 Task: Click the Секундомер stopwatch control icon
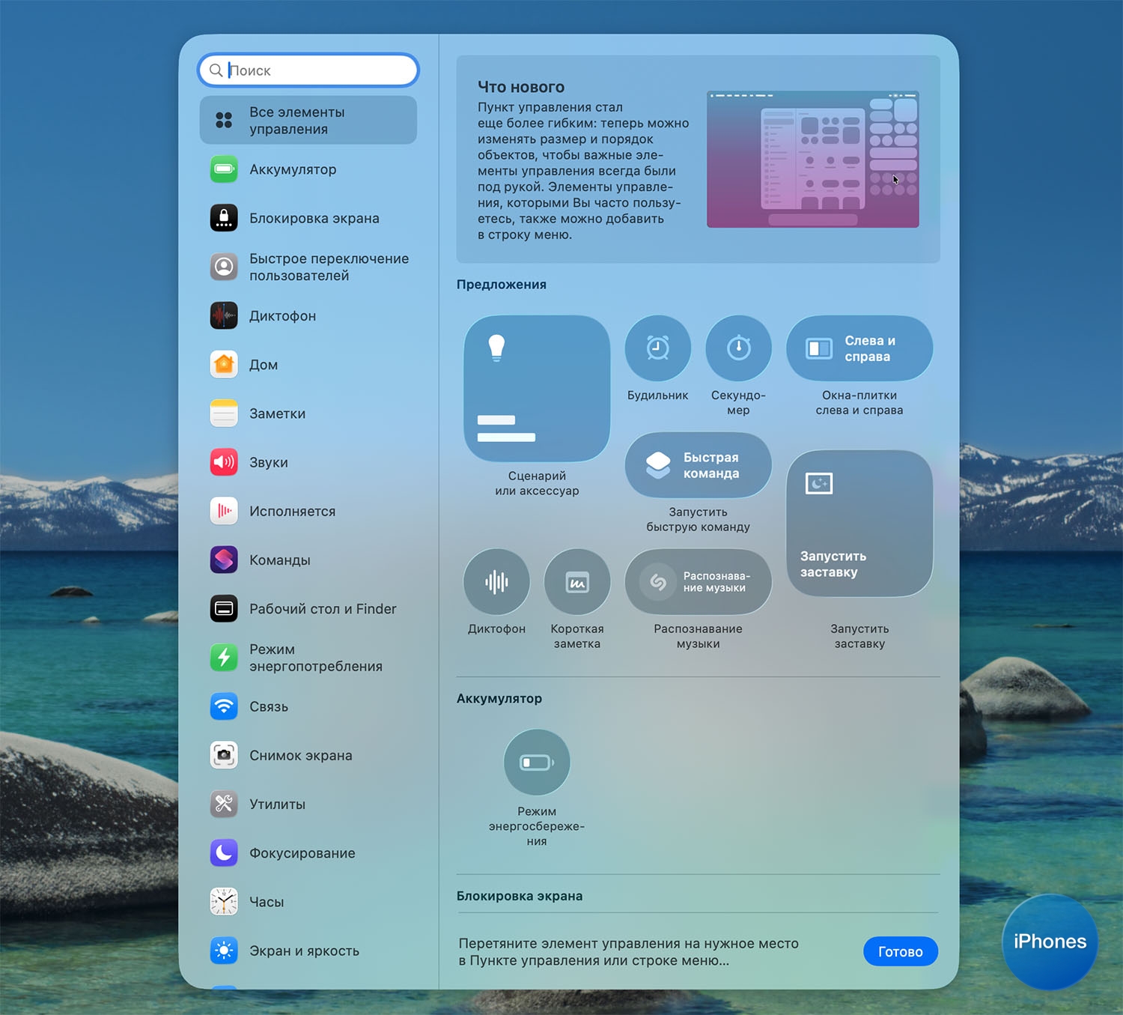point(738,348)
